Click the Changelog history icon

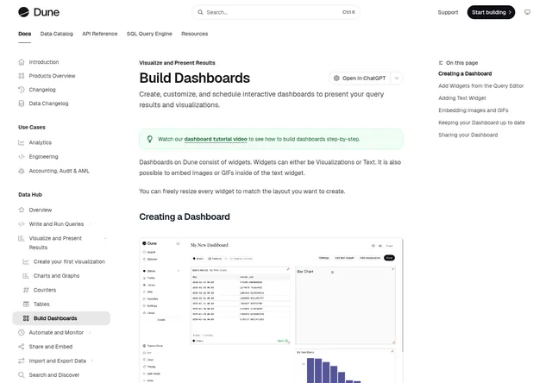coord(22,90)
